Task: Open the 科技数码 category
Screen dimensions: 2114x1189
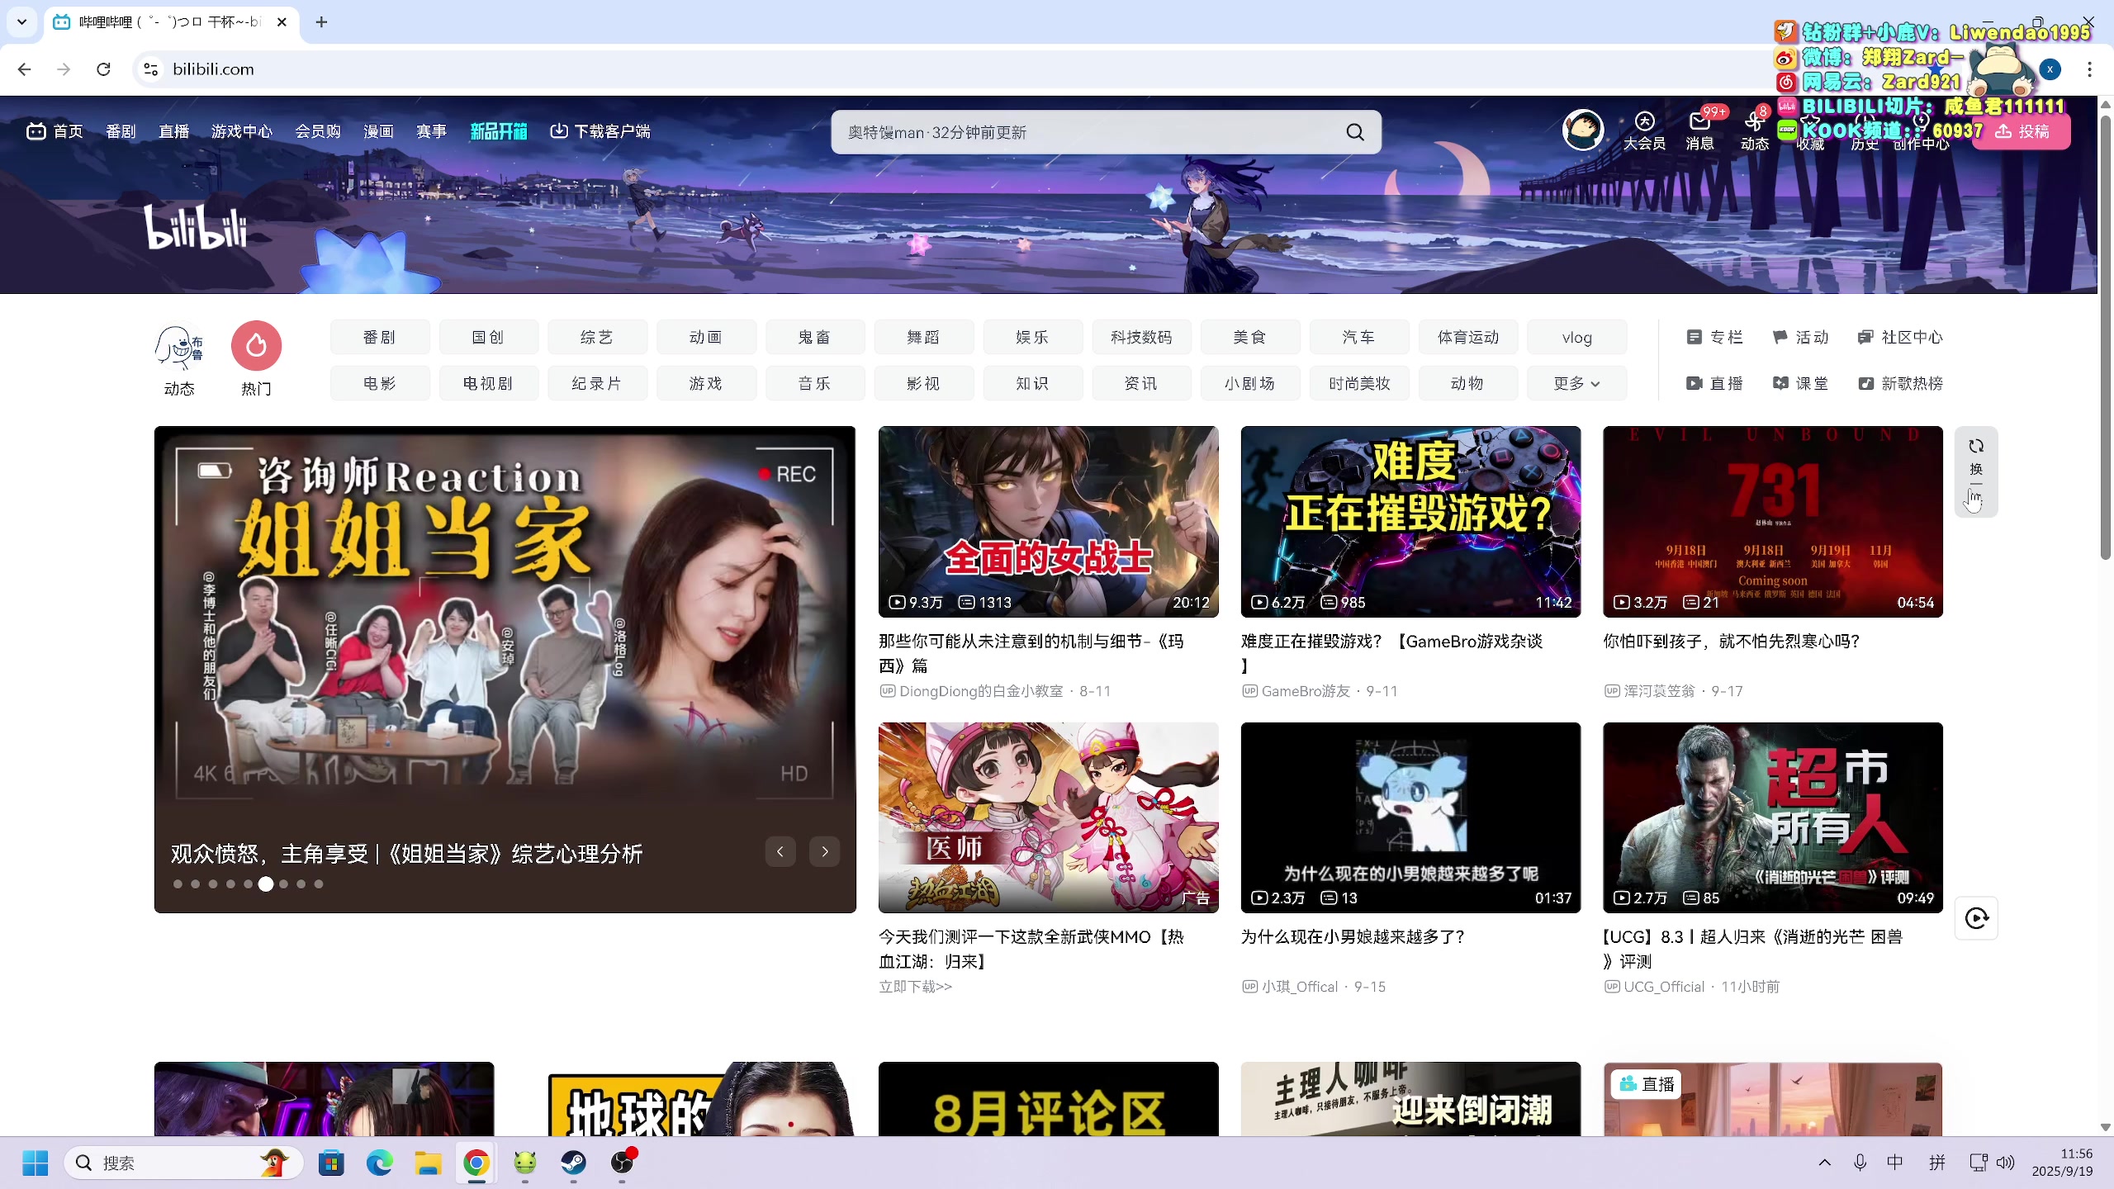Action: coord(1141,337)
